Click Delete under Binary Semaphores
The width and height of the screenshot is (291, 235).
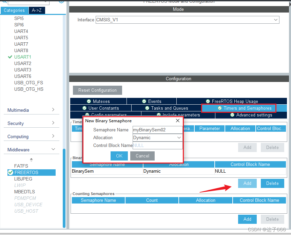pyautogui.click(x=272, y=183)
